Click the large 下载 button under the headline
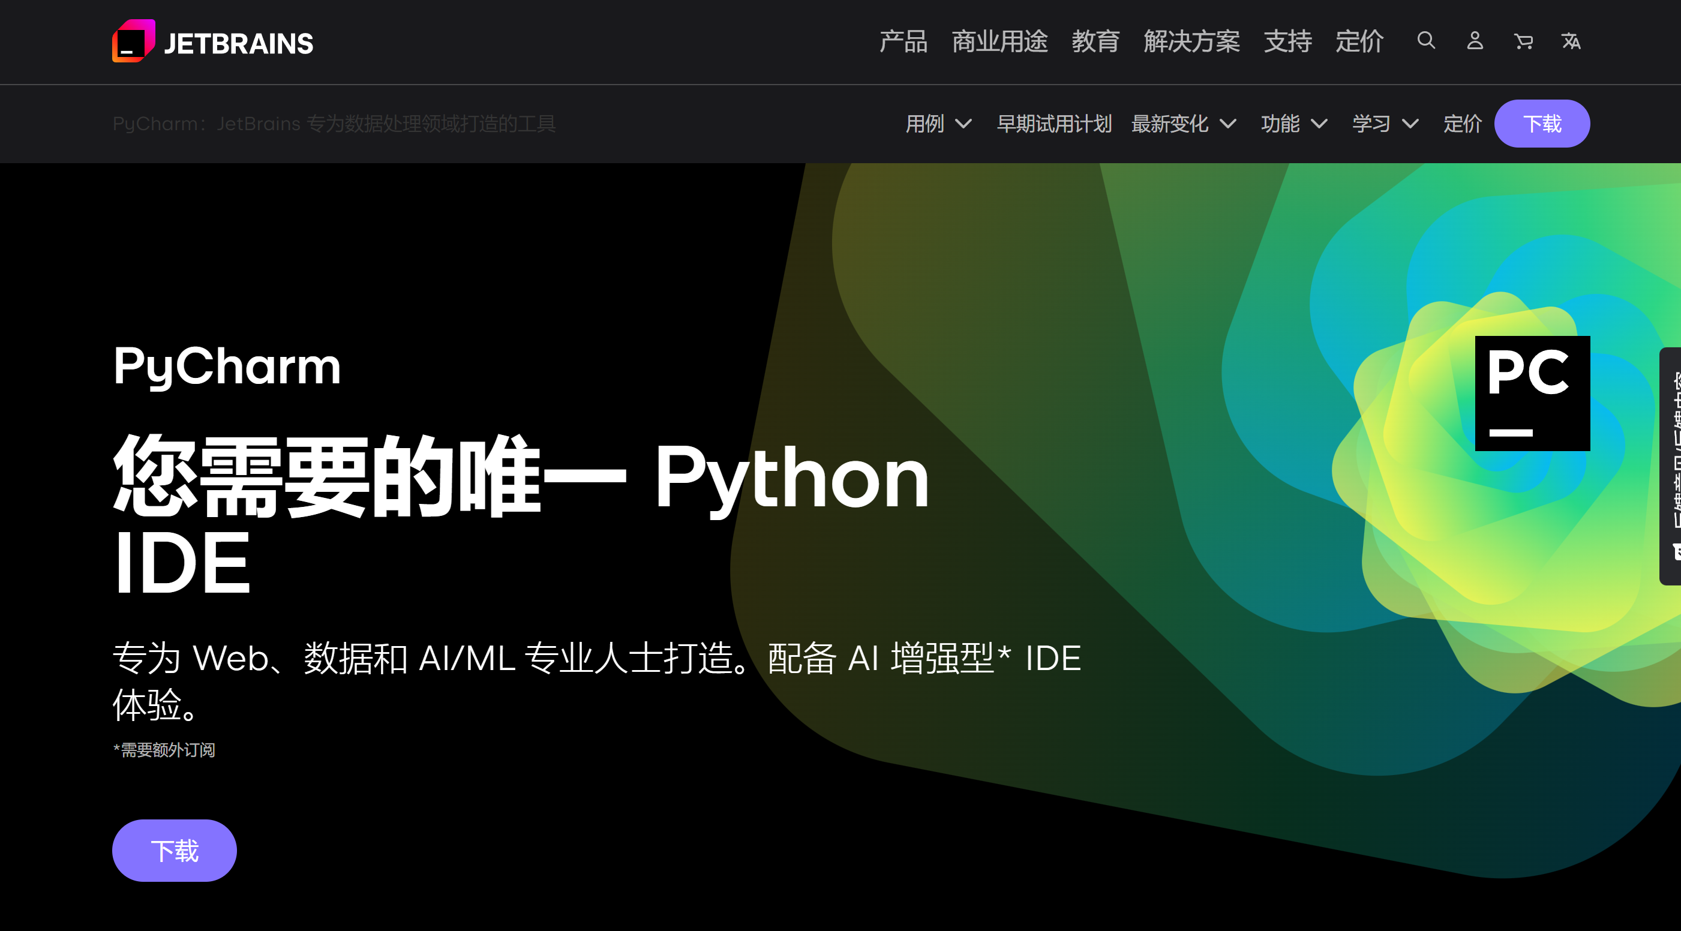 click(x=174, y=851)
